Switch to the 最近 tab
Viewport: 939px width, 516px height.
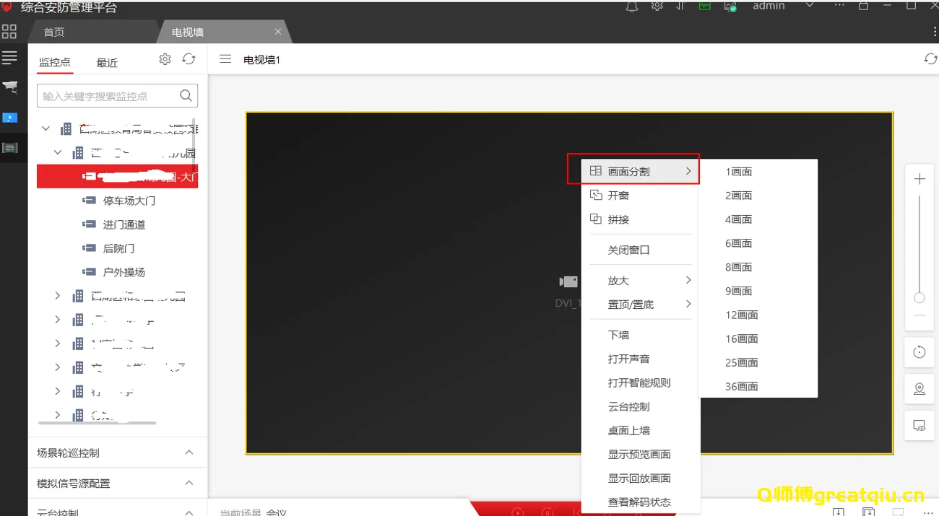click(x=107, y=63)
